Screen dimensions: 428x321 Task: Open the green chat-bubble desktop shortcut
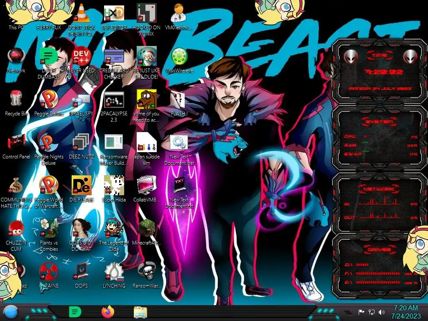pos(48,56)
